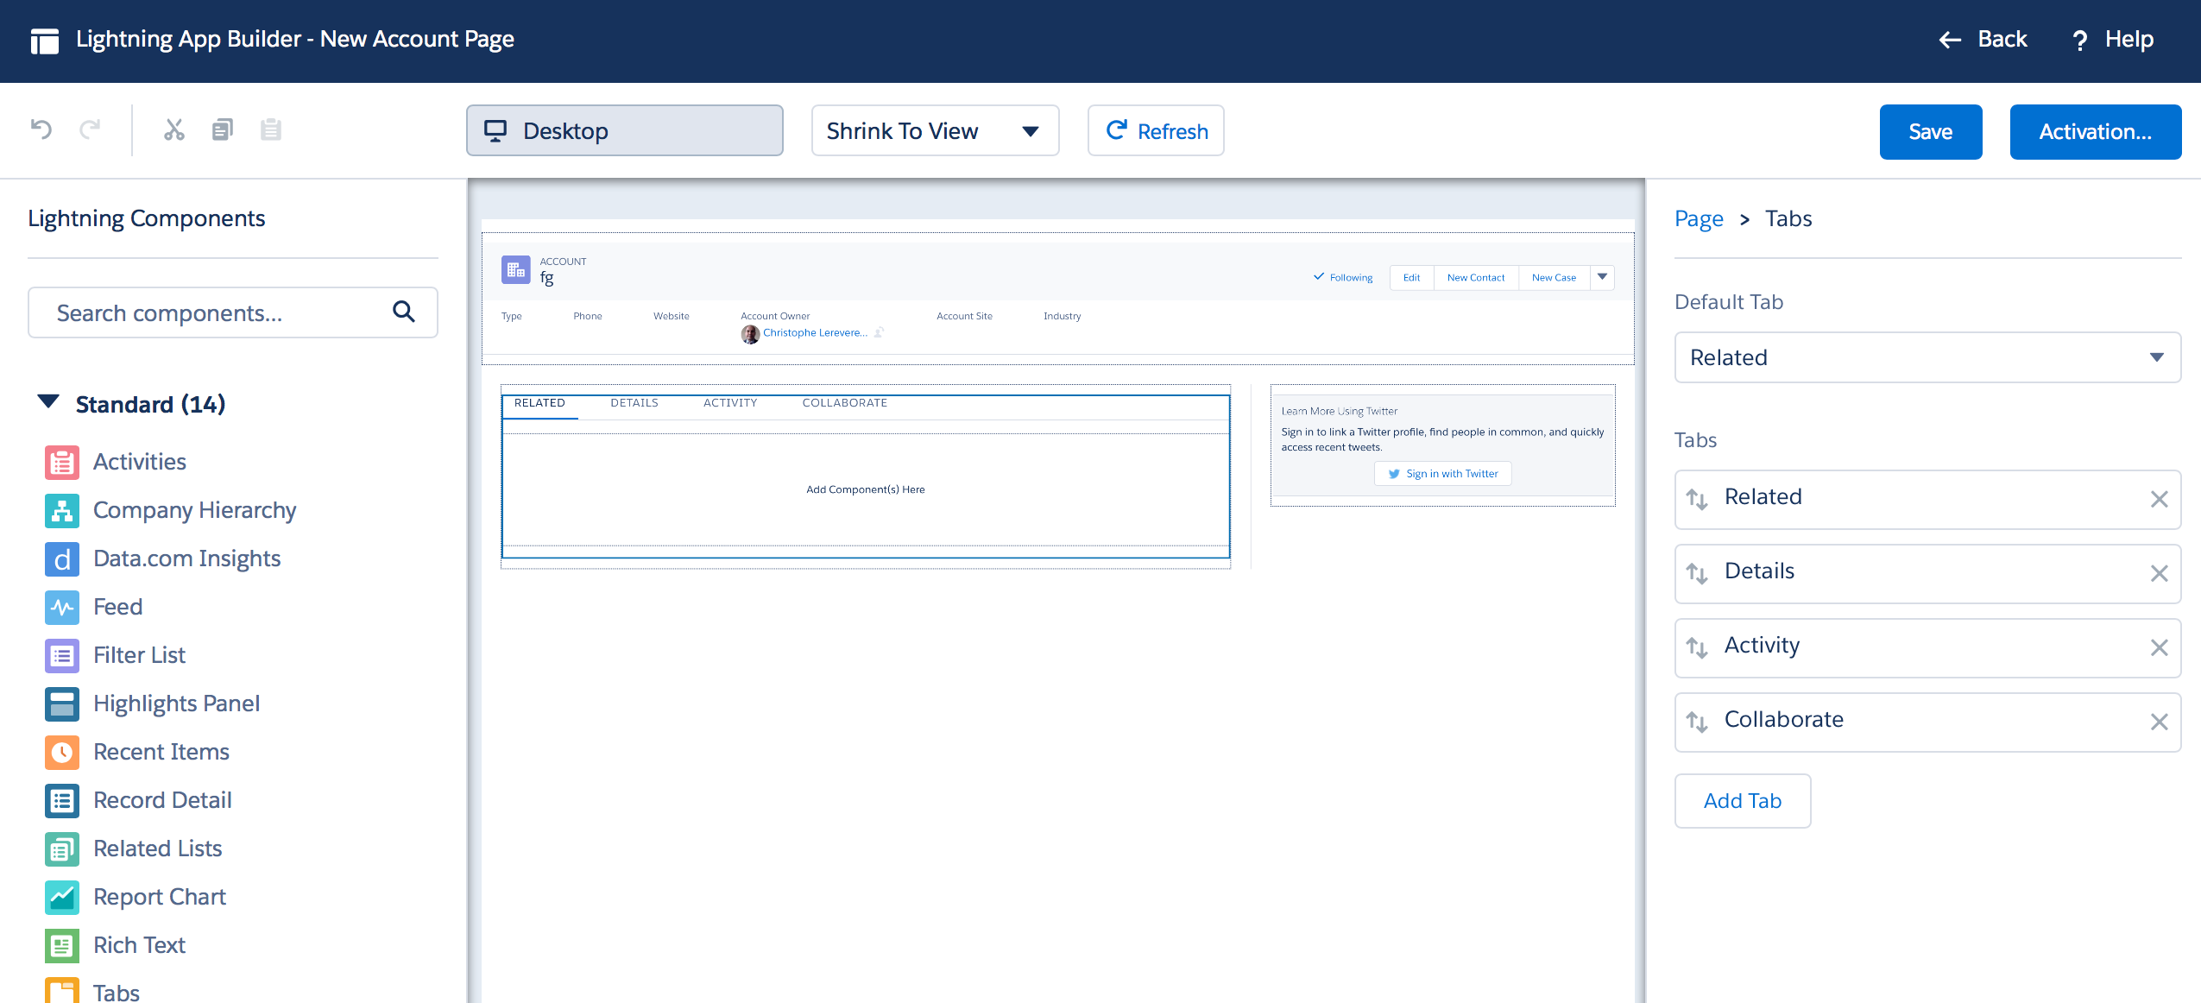Switch to the DETAILS tab in canvas

click(x=634, y=403)
